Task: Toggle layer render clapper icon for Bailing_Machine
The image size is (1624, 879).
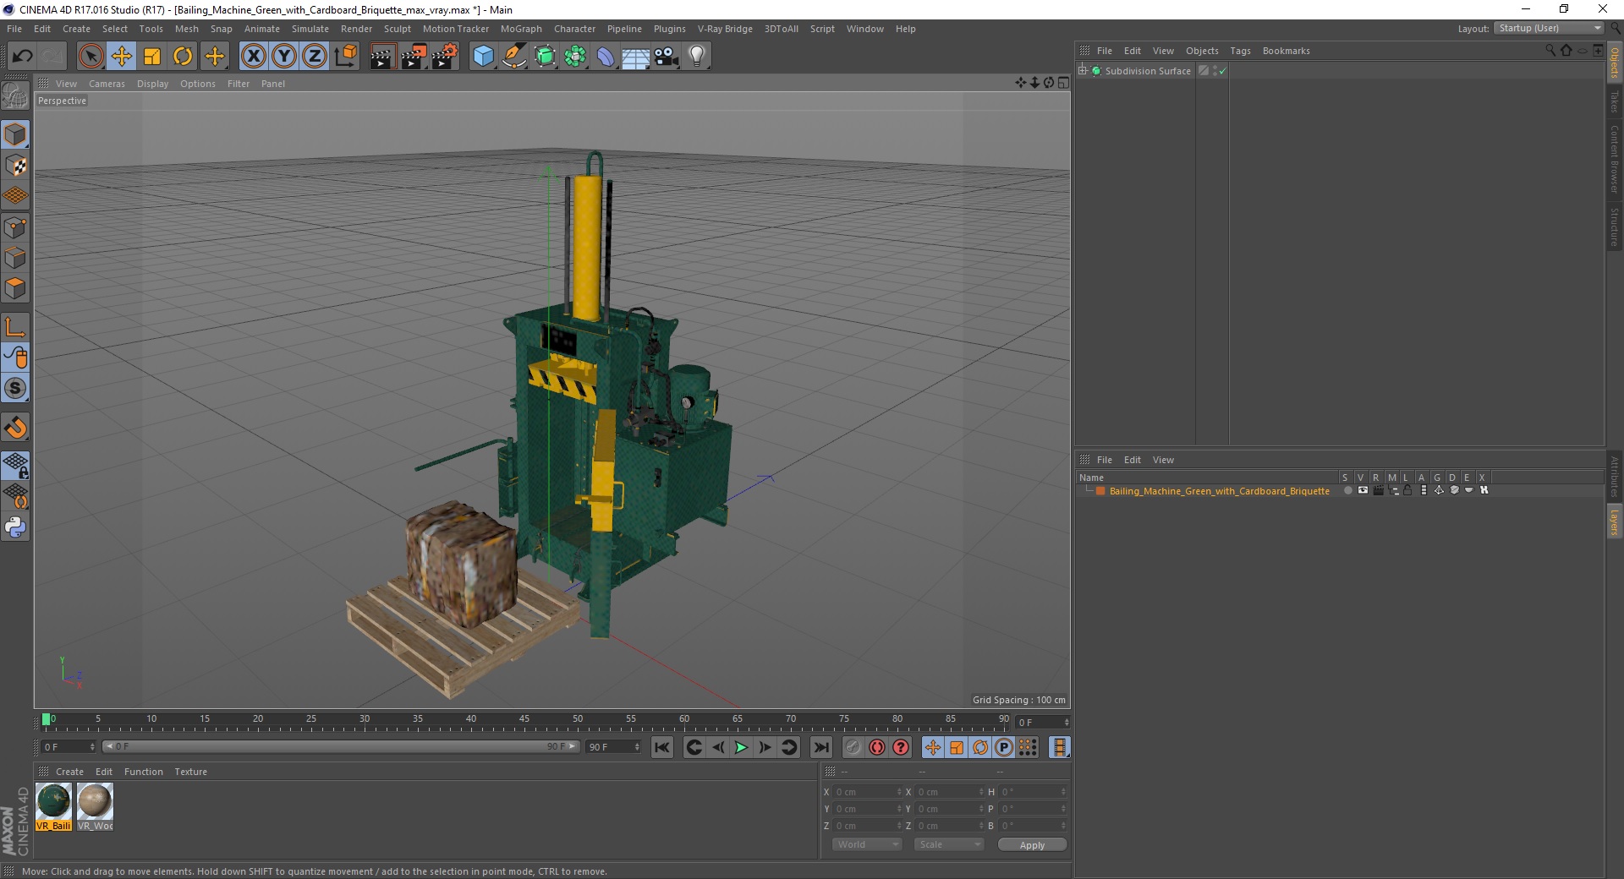Action: (x=1378, y=490)
